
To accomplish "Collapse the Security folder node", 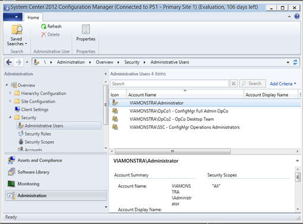I will tap(10, 117).
